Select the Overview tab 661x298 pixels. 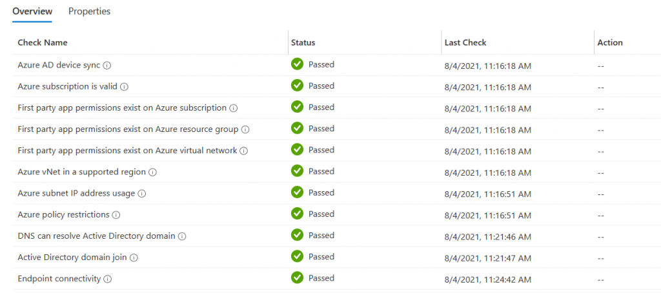coord(32,12)
